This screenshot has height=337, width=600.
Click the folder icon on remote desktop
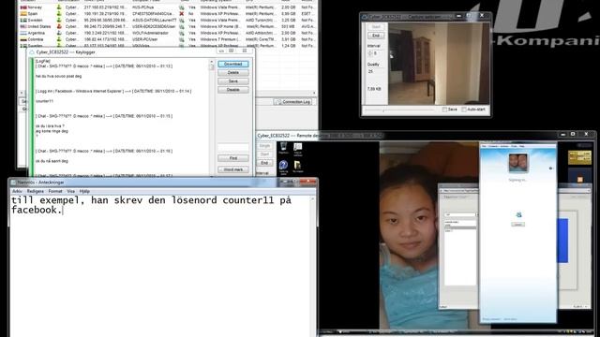[x=298, y=165]
